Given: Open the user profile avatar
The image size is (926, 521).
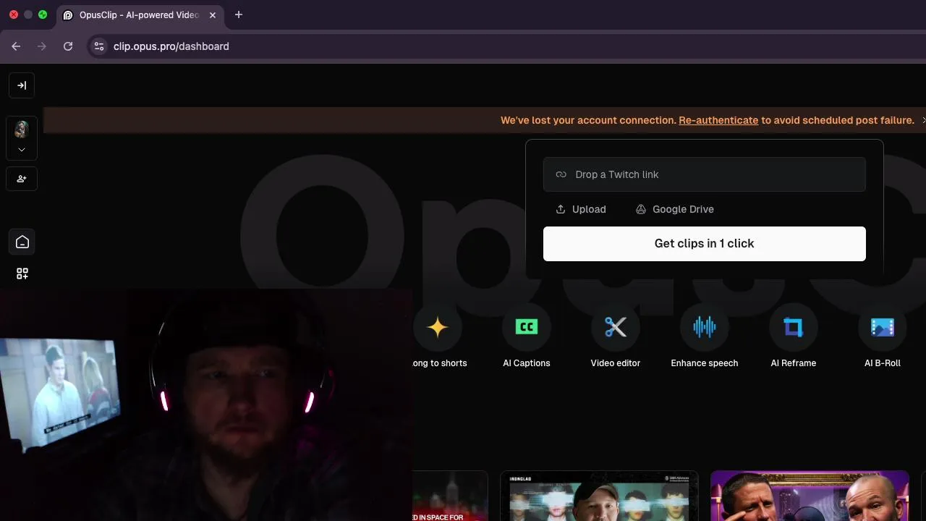Looking at the screenshot, I should click(22, 129).
